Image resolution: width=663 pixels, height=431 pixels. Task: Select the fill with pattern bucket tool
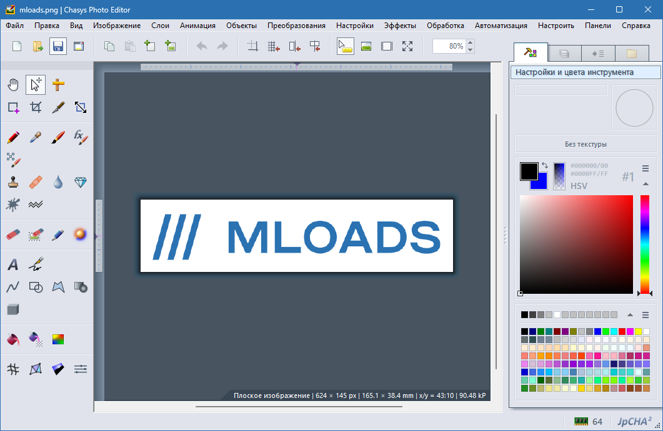[36, 339]
